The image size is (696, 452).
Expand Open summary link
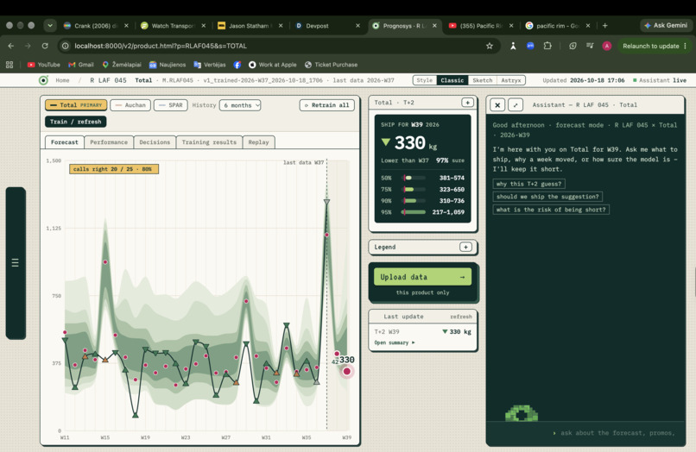(394, 342)
